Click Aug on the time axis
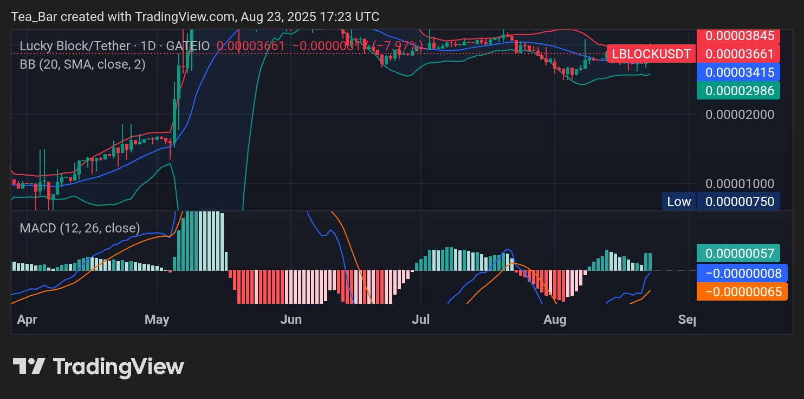This screenshot has width=804, height=399. coord(555,320)
